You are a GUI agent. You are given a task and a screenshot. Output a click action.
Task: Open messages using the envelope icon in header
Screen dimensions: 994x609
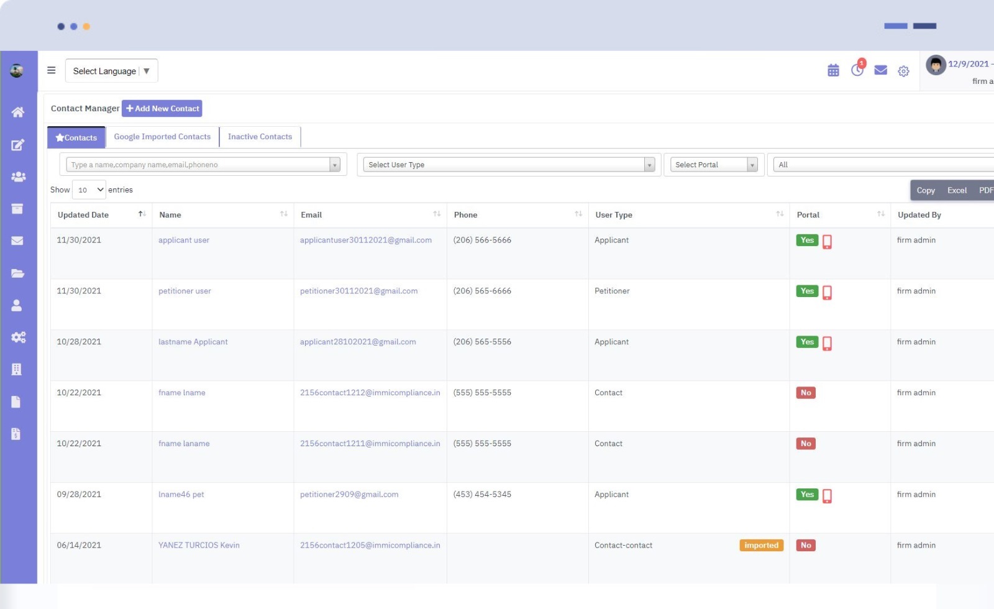[x=880, y=70]
